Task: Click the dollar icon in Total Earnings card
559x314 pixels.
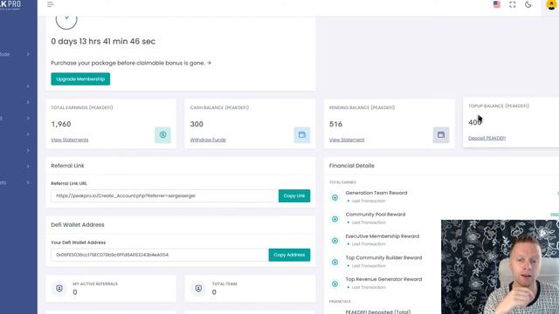Action: click(x=163, y=135)
